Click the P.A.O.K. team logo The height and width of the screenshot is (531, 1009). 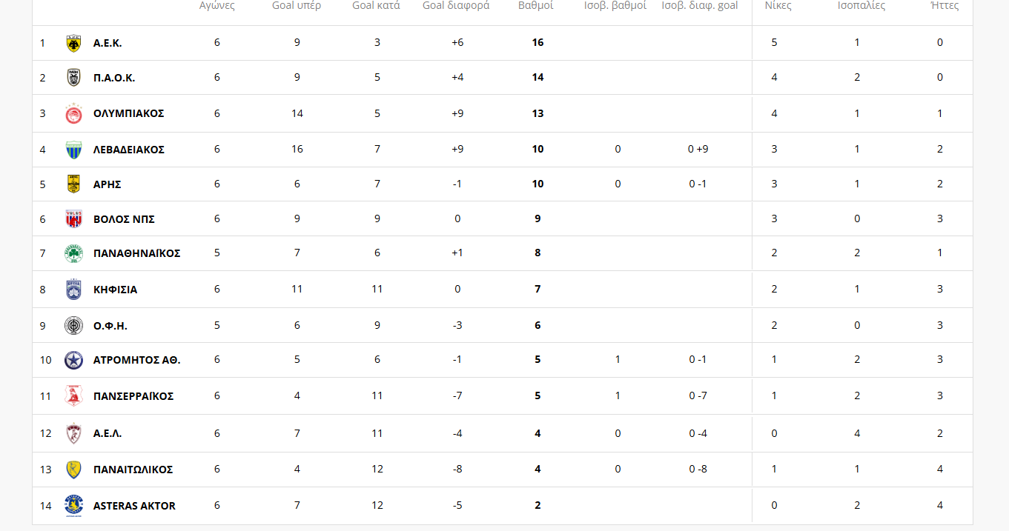[x=73, y=78]
